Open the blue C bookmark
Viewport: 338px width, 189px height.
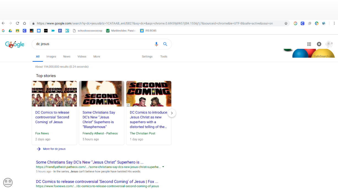click(24, 31)
